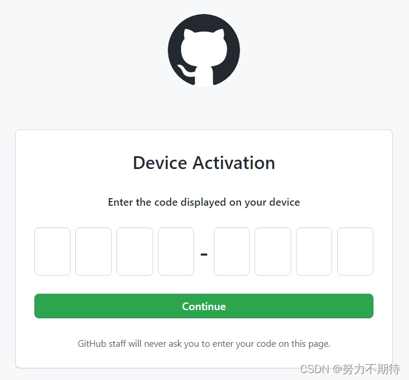Click the word 'Activation' in the title
The height and width of the screenshot is (380, 409).
(x=234, y=163)
